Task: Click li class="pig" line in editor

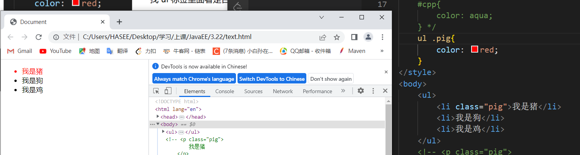Action: point(499,107)
